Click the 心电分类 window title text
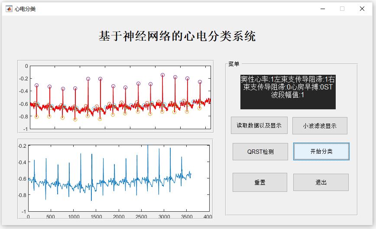The height and width of the screenshot is (229, 376). tap(25, 9)
